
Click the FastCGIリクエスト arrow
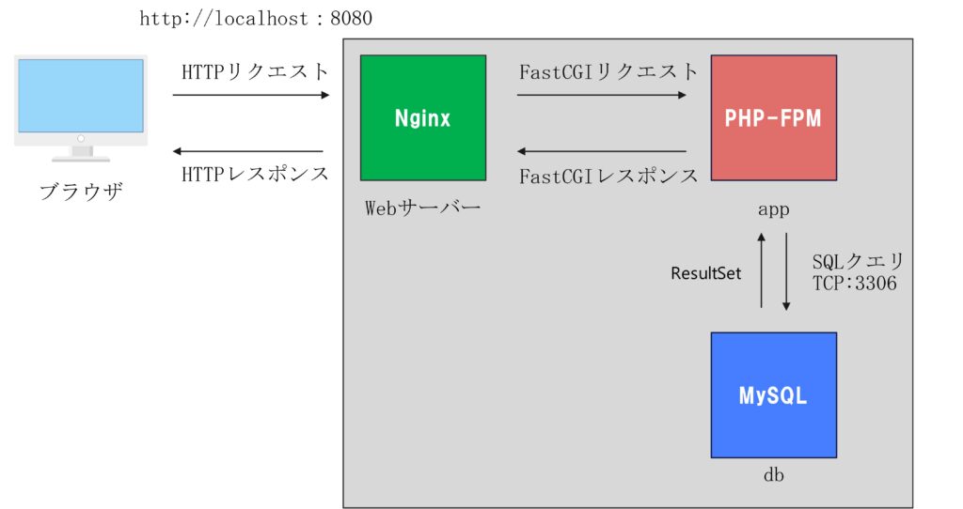602,95
